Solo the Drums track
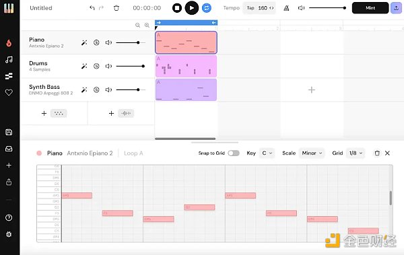 [96, 66]
